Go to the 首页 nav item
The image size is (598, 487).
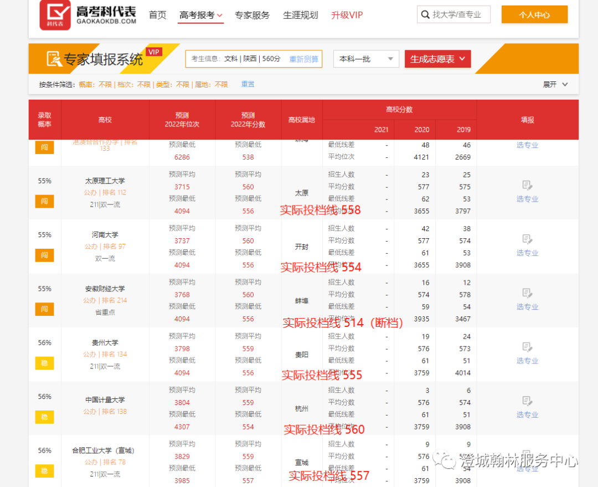[157, 16]
